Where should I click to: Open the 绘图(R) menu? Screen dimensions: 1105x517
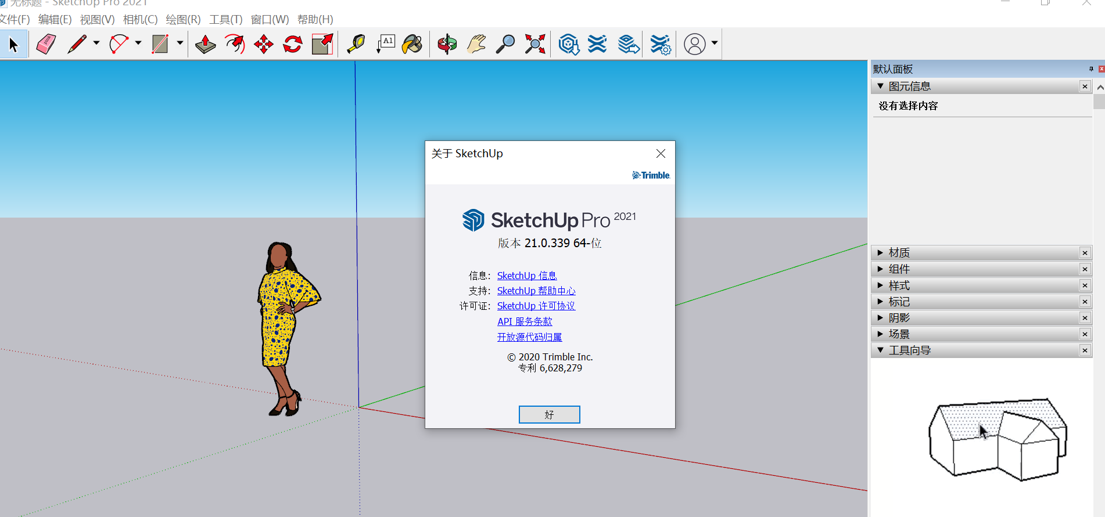pyautogui.click(x=184, y=20)
